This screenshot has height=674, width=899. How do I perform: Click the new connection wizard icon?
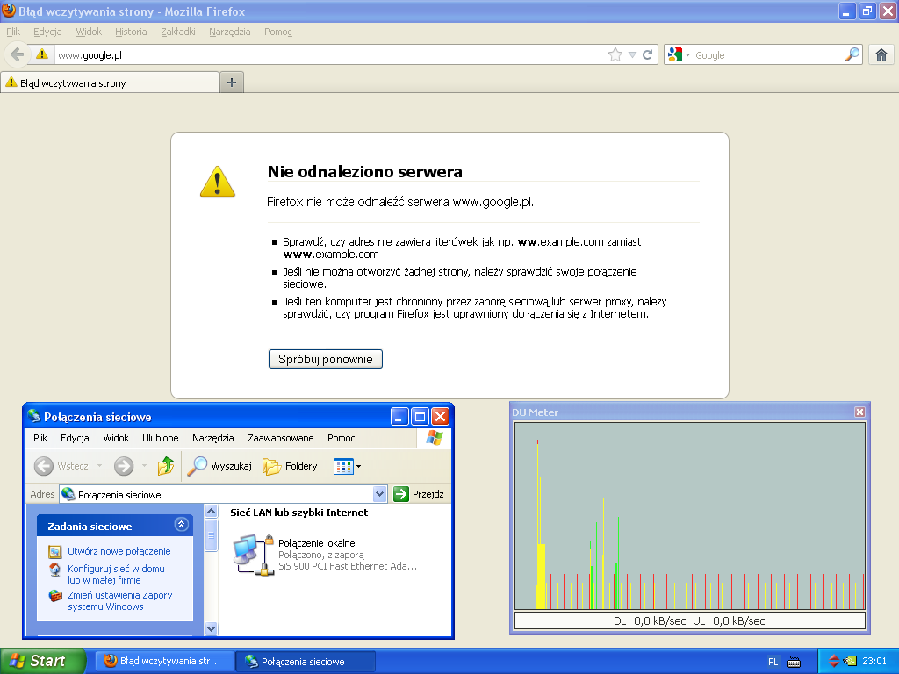tap(55, 552)
